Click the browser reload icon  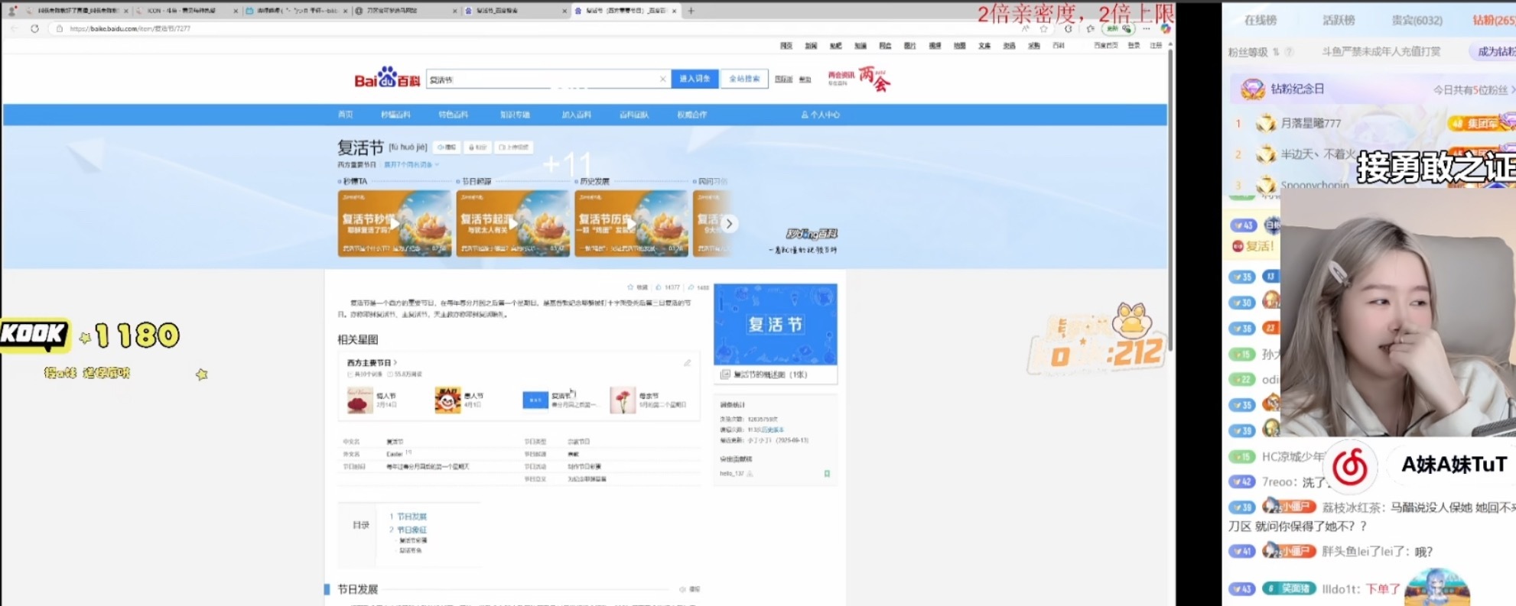tap(34, 29)
